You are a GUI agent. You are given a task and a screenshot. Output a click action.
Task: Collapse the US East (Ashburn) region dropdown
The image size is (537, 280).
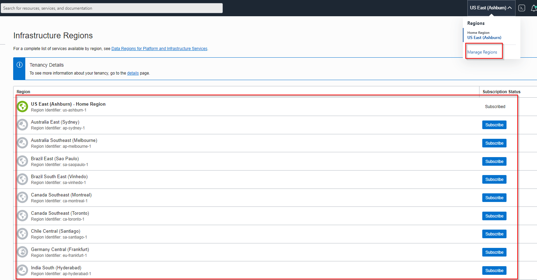coord(491,8)
